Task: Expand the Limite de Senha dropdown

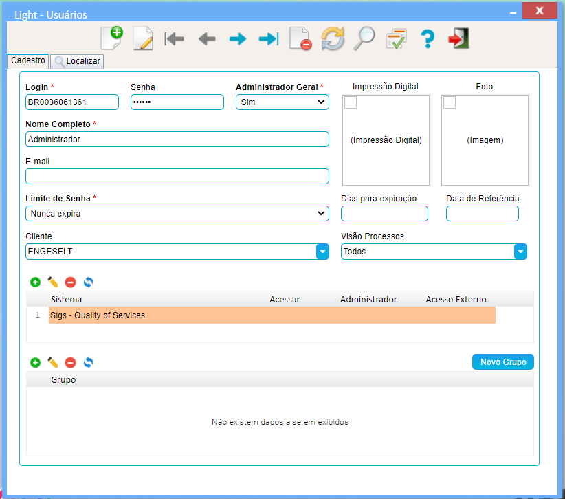Action: point(177,214)
